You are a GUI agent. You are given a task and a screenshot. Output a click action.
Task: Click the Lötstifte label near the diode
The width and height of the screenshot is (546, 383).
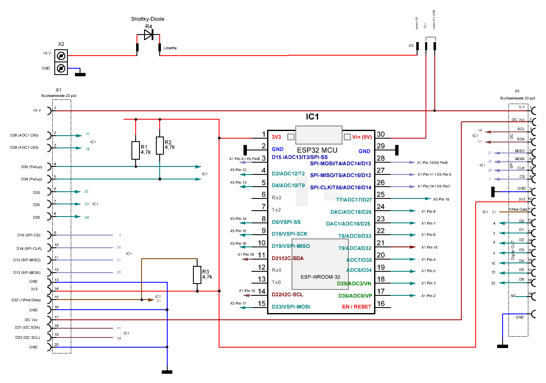pos(170,48)
